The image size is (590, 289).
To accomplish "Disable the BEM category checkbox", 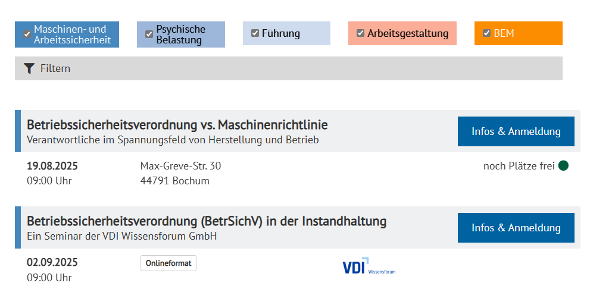I will coord(487,33).
